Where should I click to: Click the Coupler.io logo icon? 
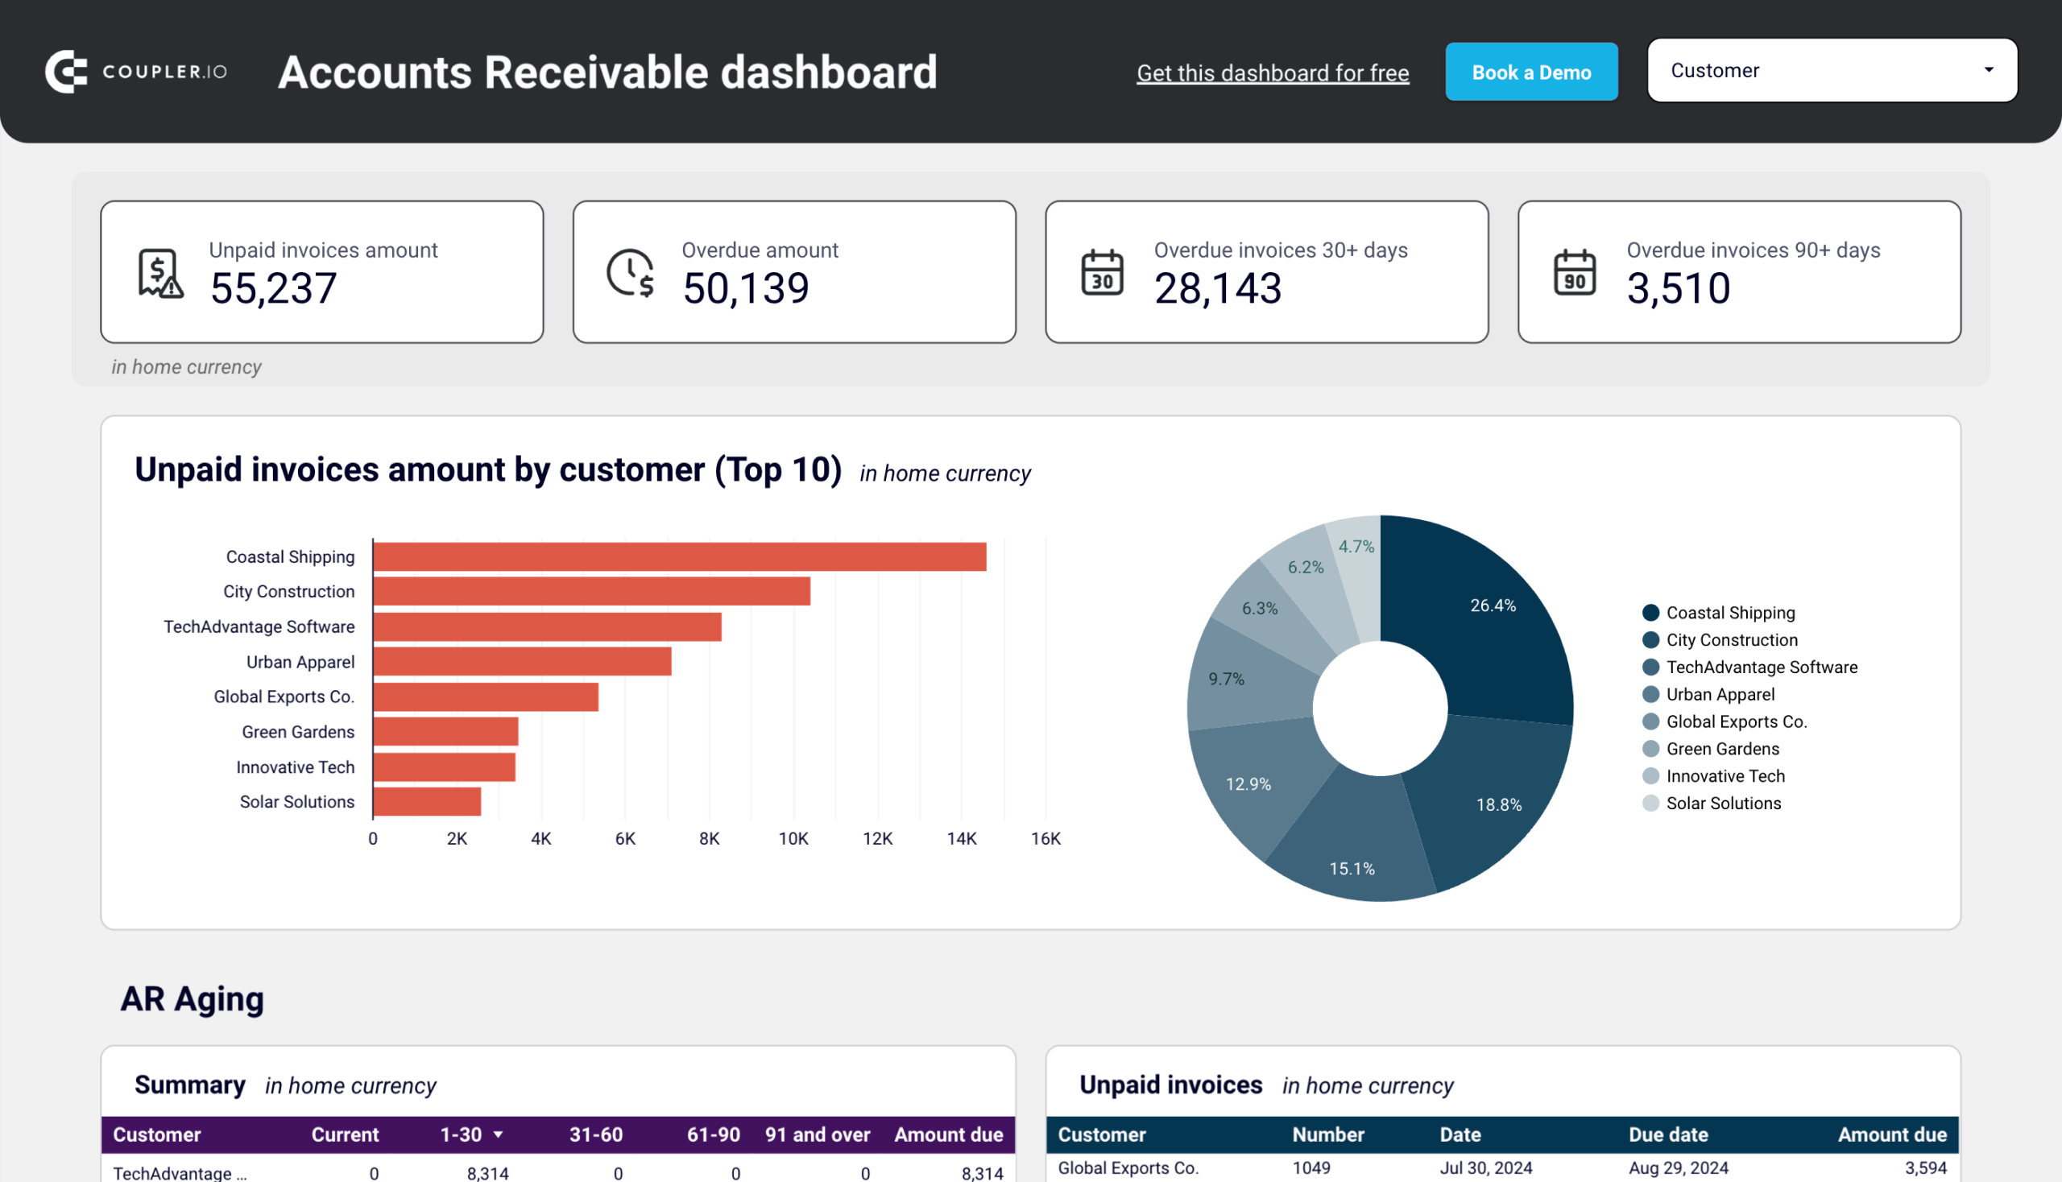[x=67, y=69]
